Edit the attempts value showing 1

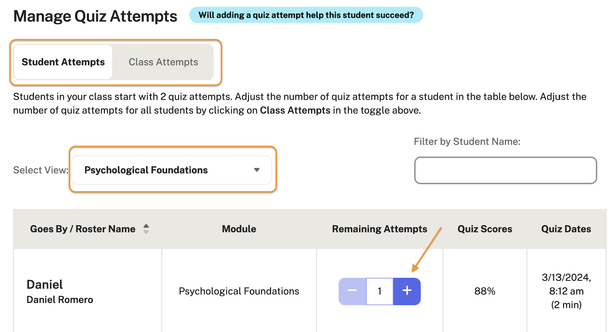pos(379,291)
